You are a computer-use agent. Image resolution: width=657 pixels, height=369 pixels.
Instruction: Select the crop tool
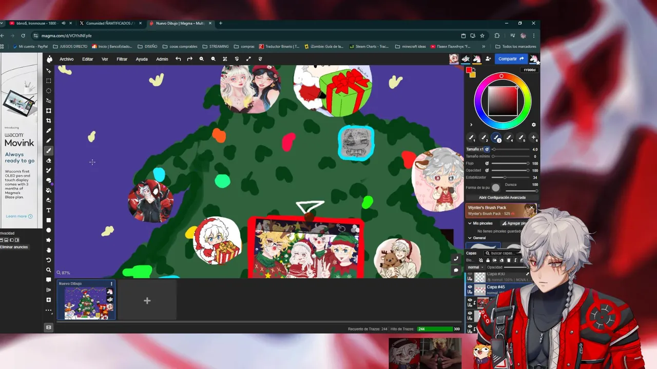click(49, 121)
